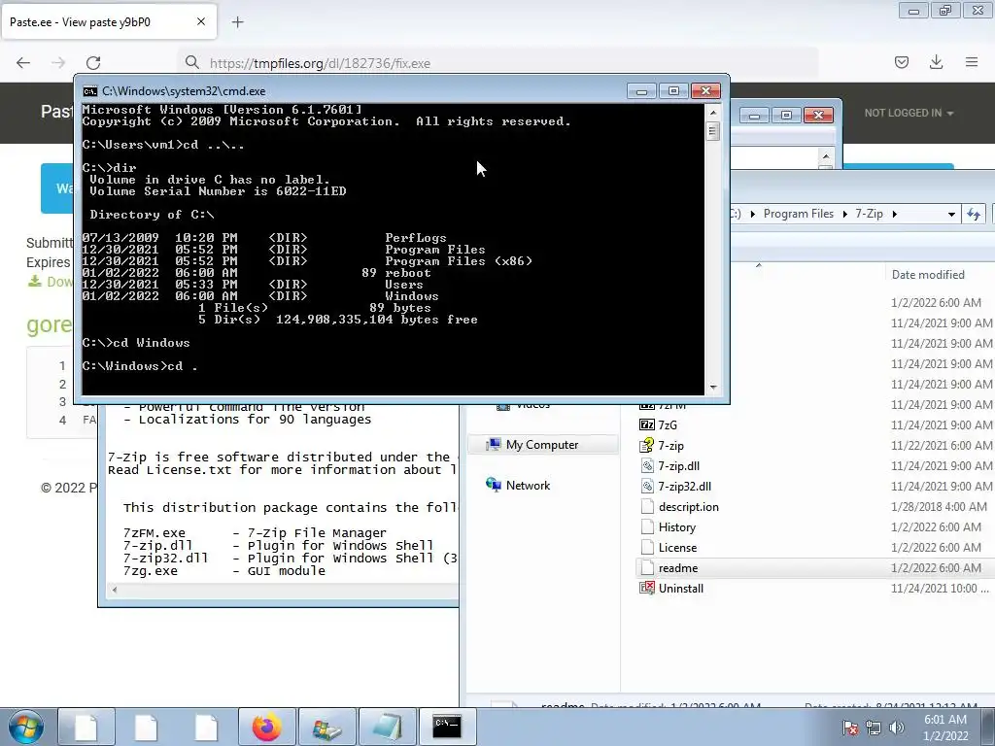
Task: Open a new browser tab with plus button
Action: click(237, 22)
